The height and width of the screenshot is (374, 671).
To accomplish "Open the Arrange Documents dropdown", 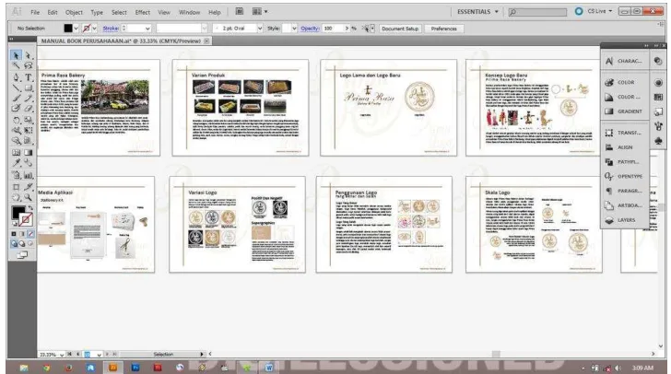I will (259, 12).
